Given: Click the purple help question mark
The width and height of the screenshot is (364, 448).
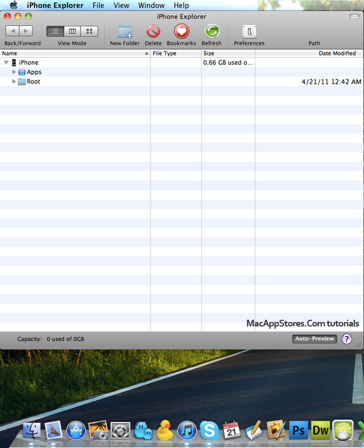Looking at the screenshot, I should pos(347,339).
